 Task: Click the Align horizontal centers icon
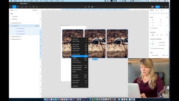(x=154, y=13)
